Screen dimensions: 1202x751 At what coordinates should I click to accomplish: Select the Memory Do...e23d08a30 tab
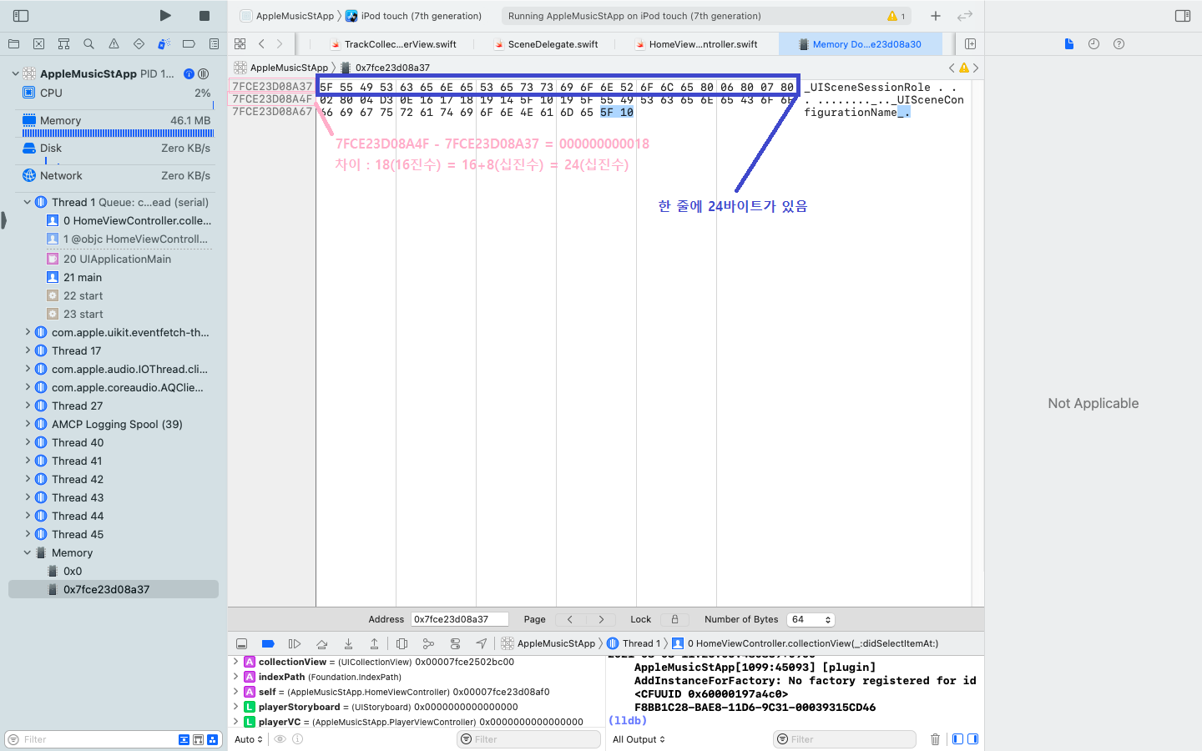coord(860,44)
